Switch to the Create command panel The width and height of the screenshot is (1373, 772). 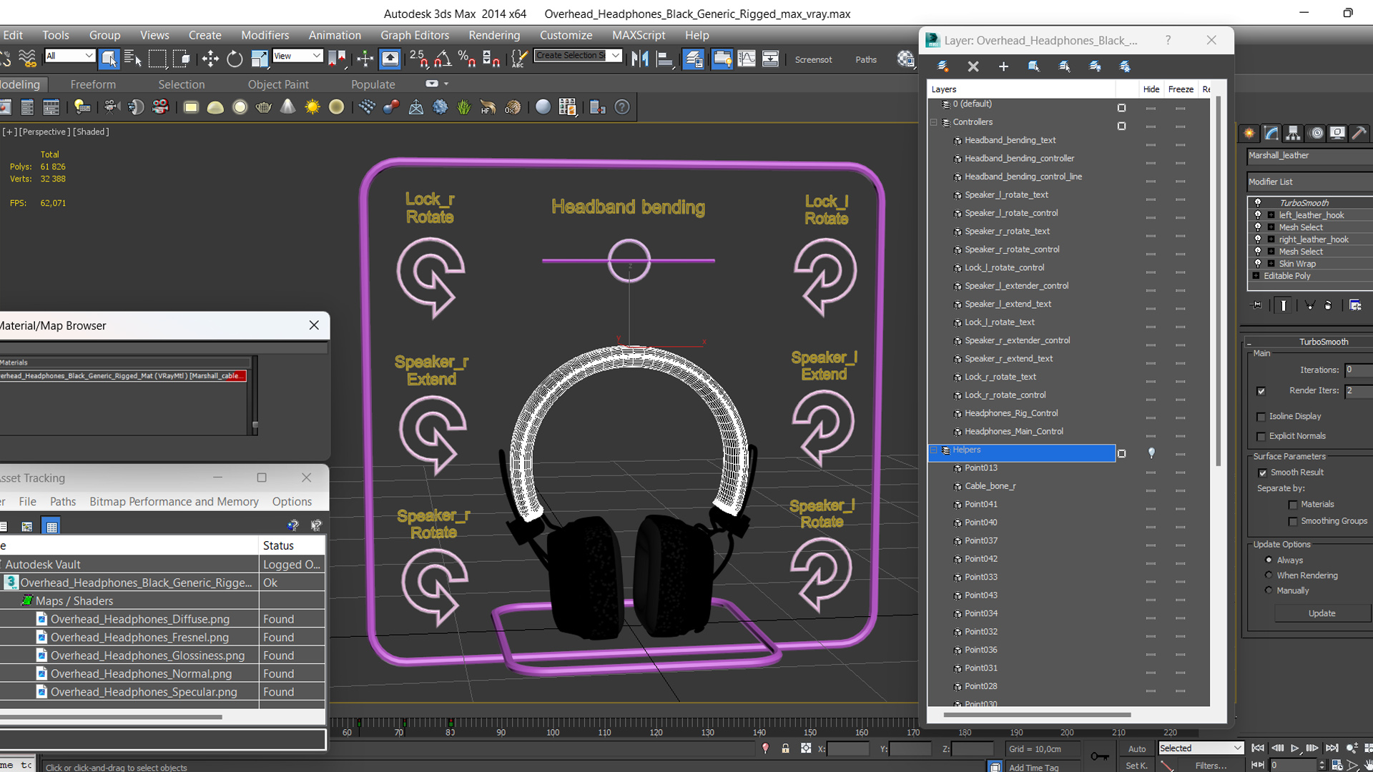(x=1249, y=133)
